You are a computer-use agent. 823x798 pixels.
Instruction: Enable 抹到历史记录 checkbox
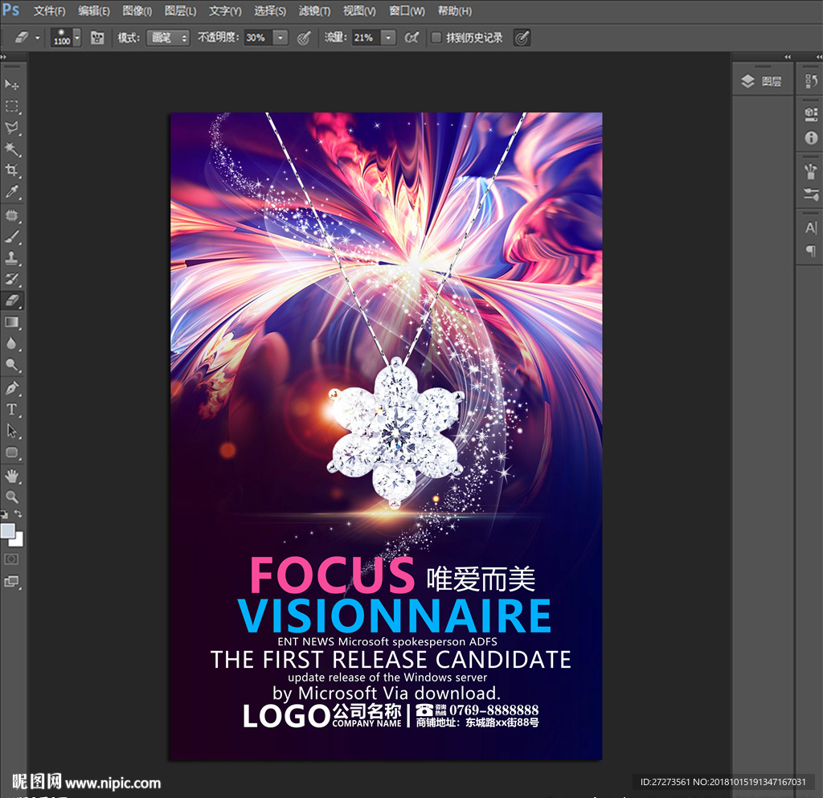[x=436, y=37]
